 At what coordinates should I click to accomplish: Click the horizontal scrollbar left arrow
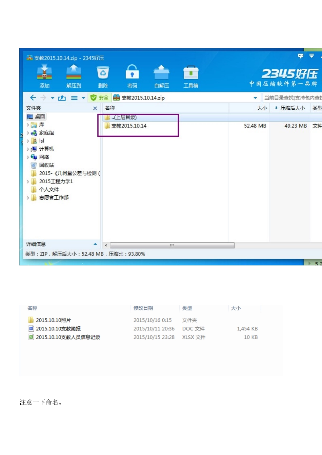point(106,245)
